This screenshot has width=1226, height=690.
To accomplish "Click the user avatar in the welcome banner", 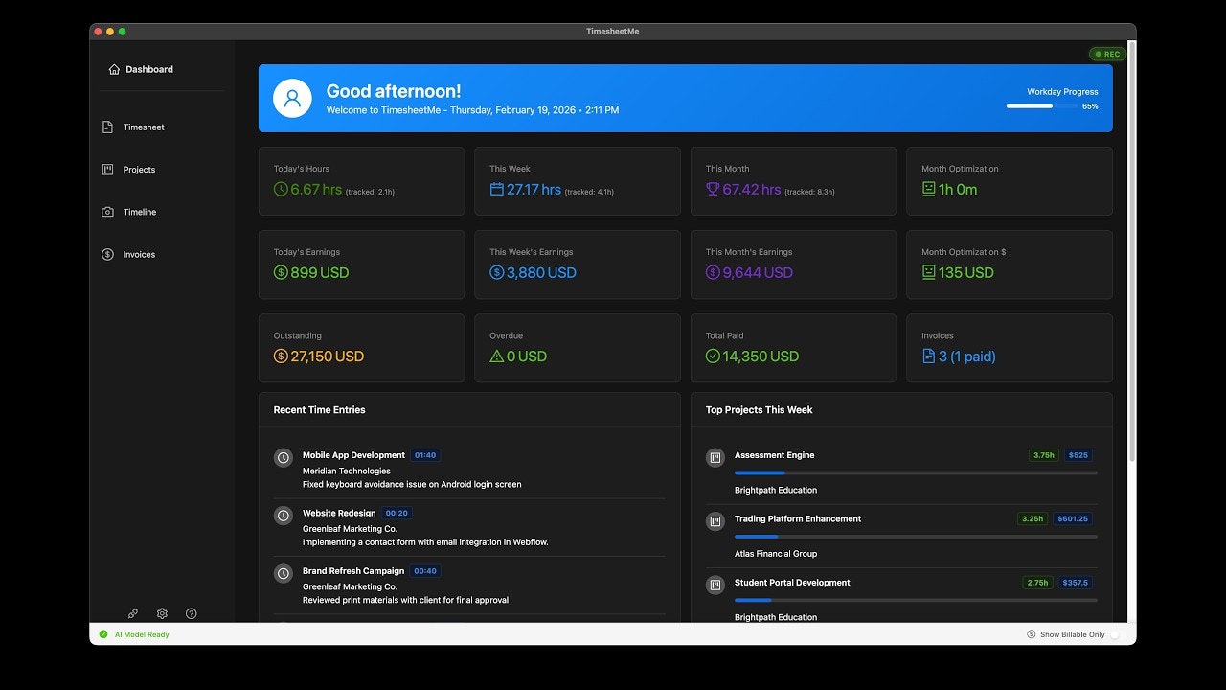I will pos(292,98).
